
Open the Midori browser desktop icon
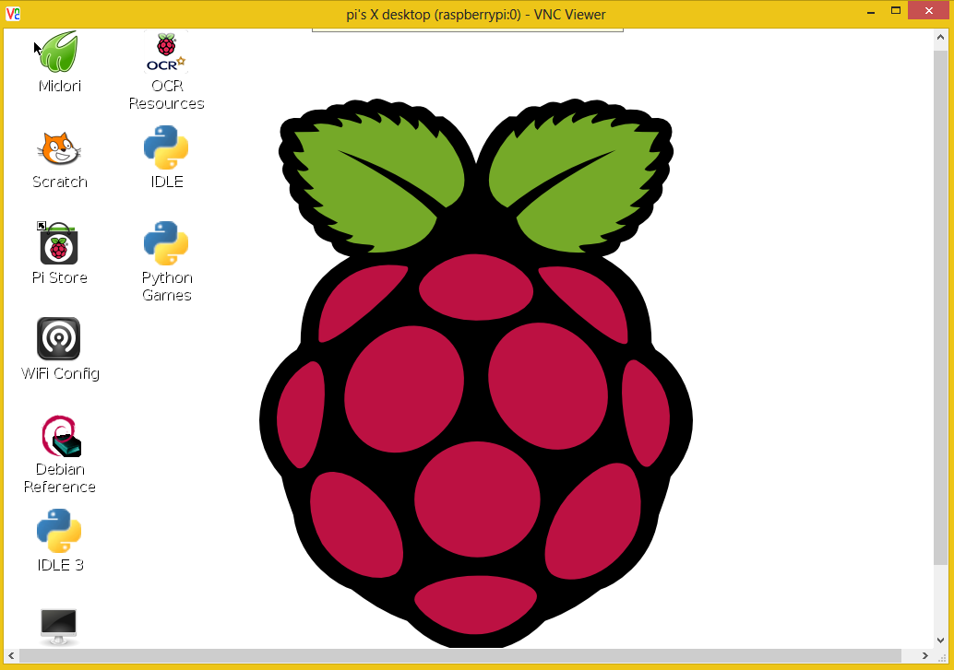(x=60, y=53)
